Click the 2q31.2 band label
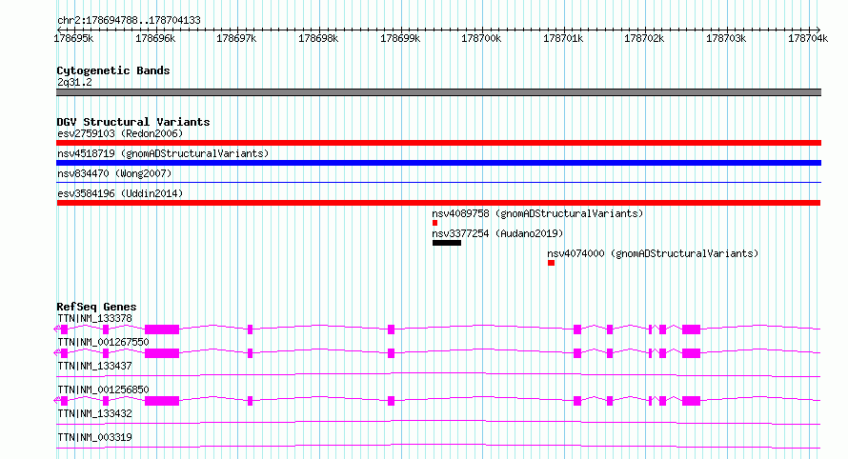 click(74, 82)
